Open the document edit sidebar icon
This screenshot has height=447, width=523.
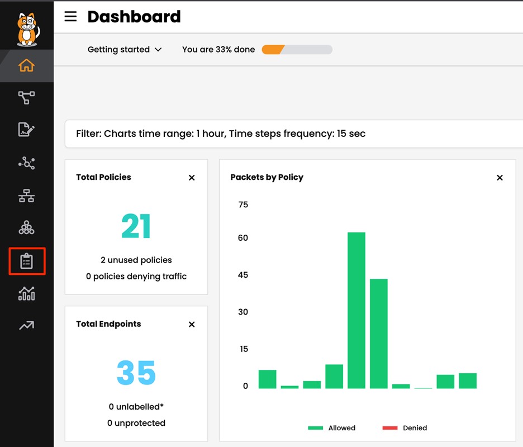pyautogui.click(x=26, y=130)
